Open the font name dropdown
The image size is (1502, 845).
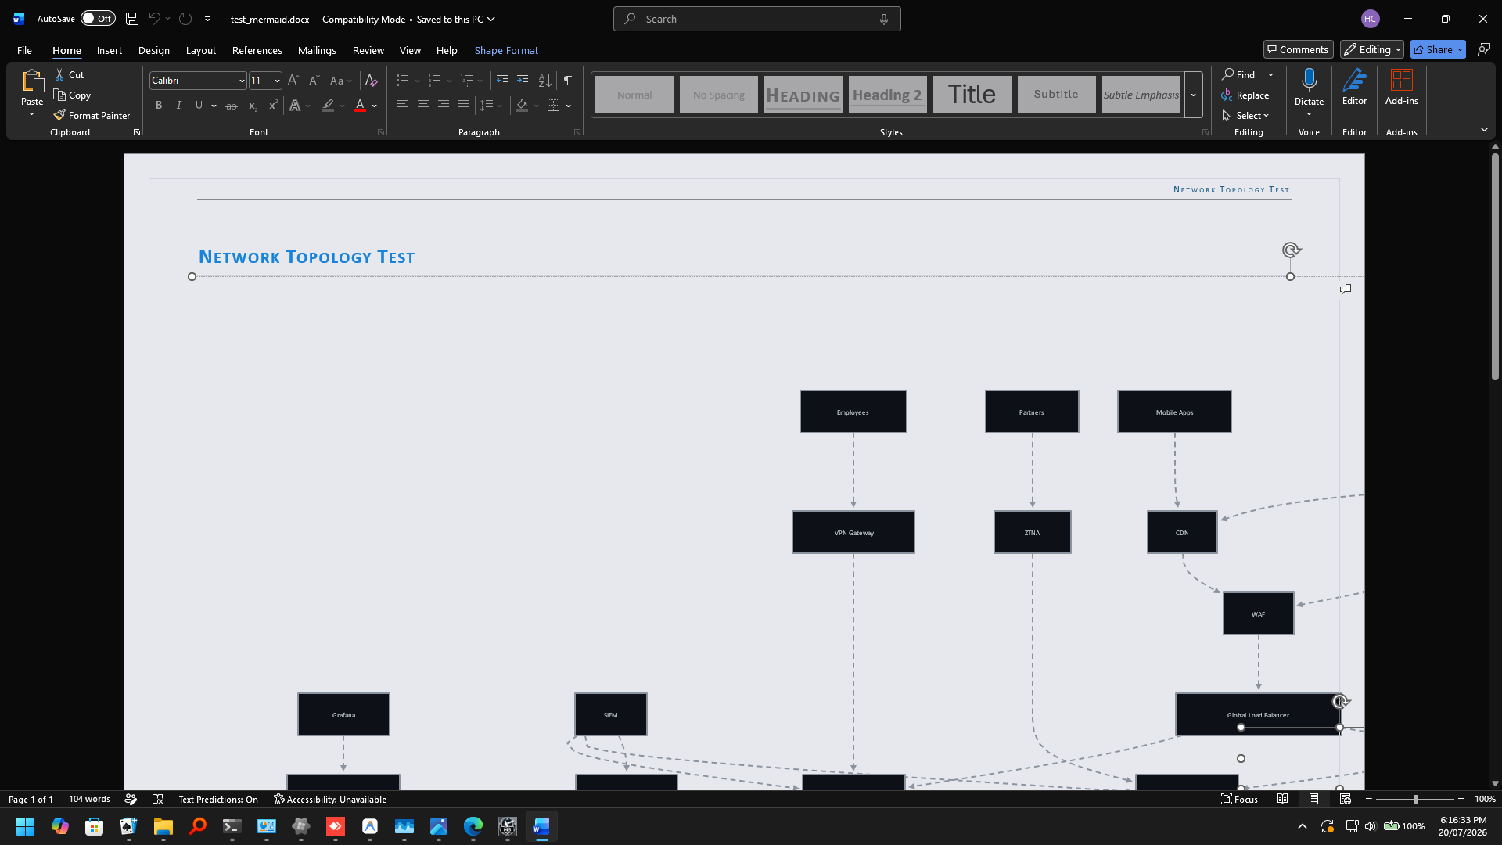(x=242, y=81)
